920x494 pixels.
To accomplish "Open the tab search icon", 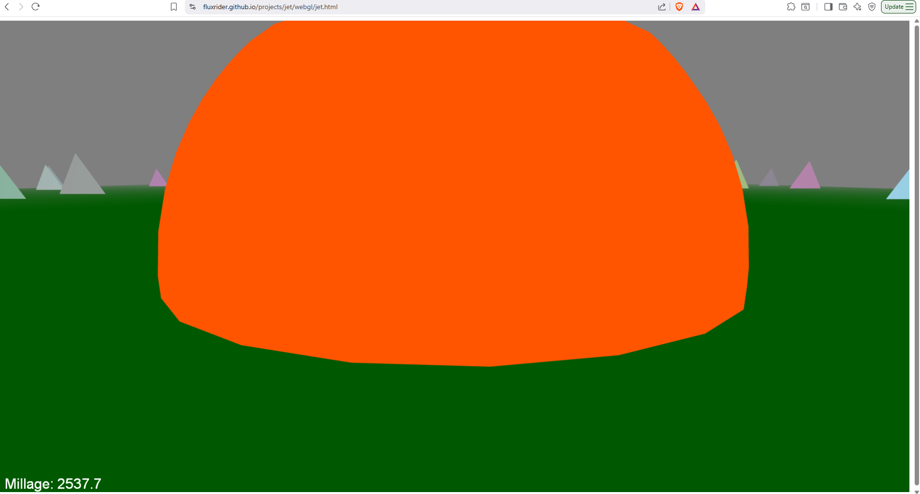I will point(805,7).
